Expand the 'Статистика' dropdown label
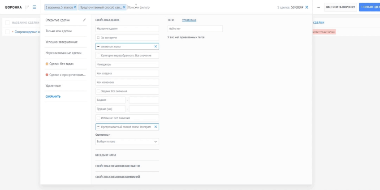 click(103, 135)
